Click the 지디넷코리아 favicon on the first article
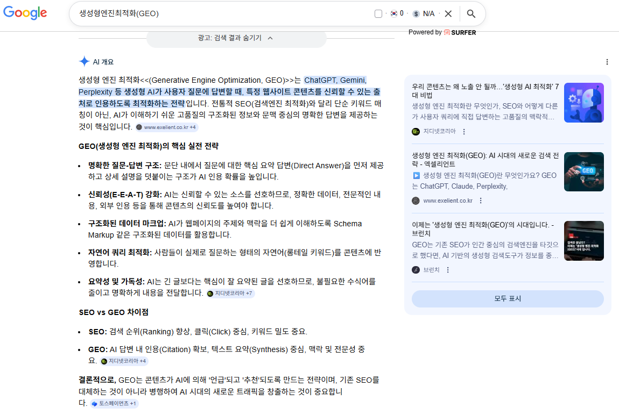Screen dimensions: 619x415 415,131
